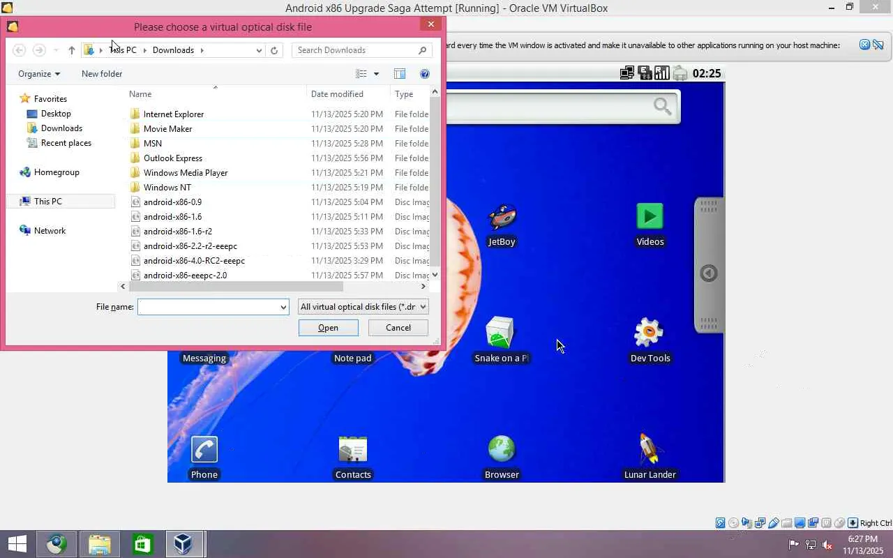This screenshot has height=558, width=893.
Task: Select the Internet Explorer folder
Action: [x=174, y=114]
